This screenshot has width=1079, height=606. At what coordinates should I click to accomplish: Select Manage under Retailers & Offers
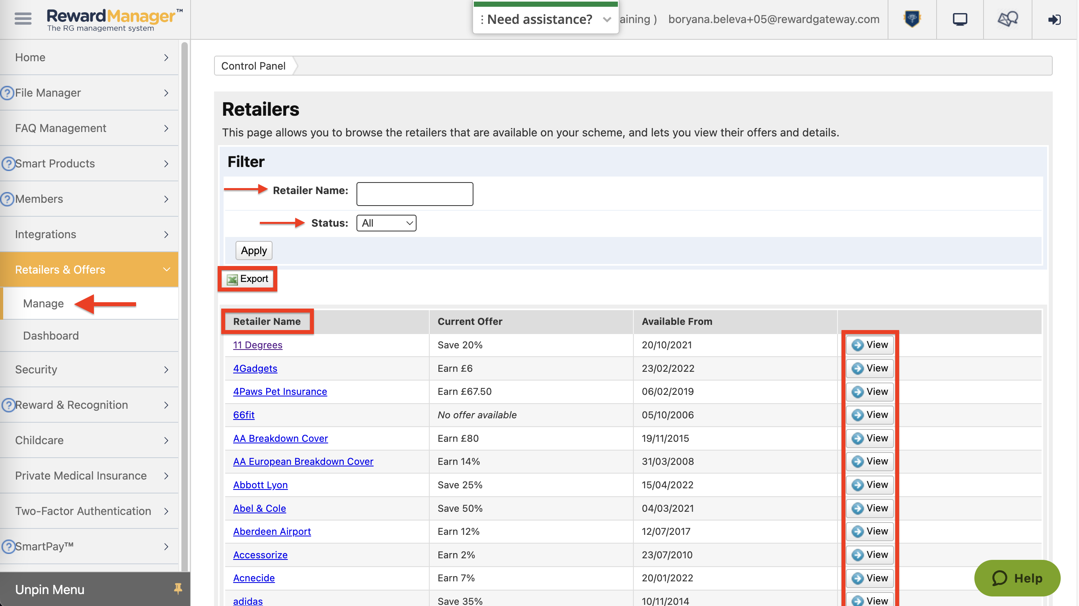click(43, 303)
